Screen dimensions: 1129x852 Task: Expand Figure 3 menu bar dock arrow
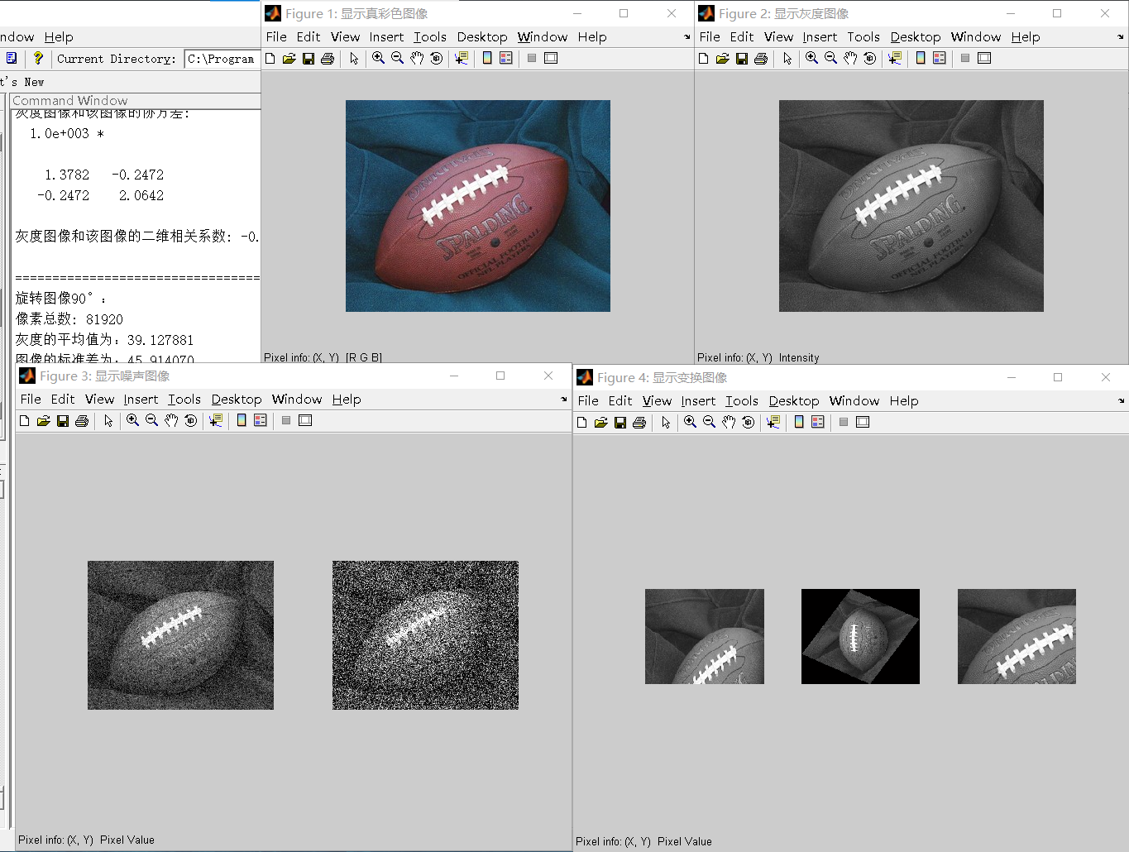pyautogui.click(x=563, y=400)
